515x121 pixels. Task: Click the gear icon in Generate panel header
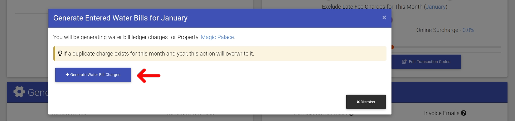19,92
